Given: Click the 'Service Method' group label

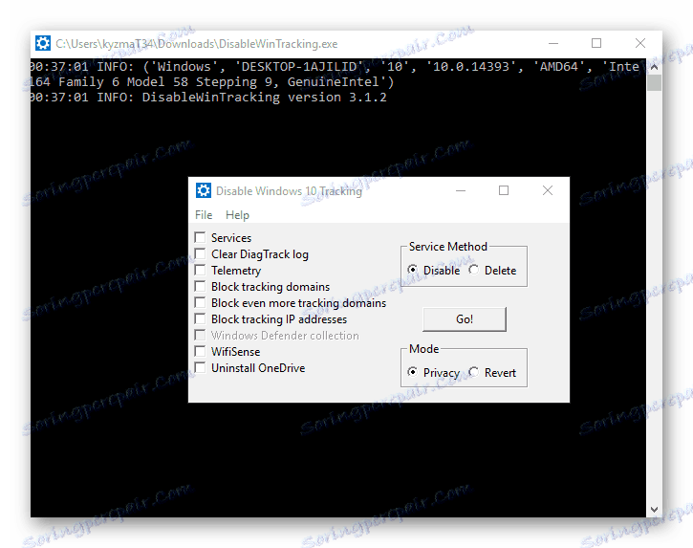Looking at the screenshot, I should tap(448, 247).
